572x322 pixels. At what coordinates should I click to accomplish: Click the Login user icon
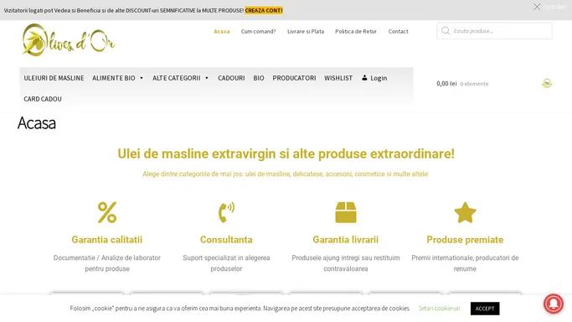click(x=364, y=78)
